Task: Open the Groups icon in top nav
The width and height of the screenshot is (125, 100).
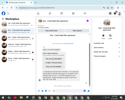Action: (x=73, y=13)
